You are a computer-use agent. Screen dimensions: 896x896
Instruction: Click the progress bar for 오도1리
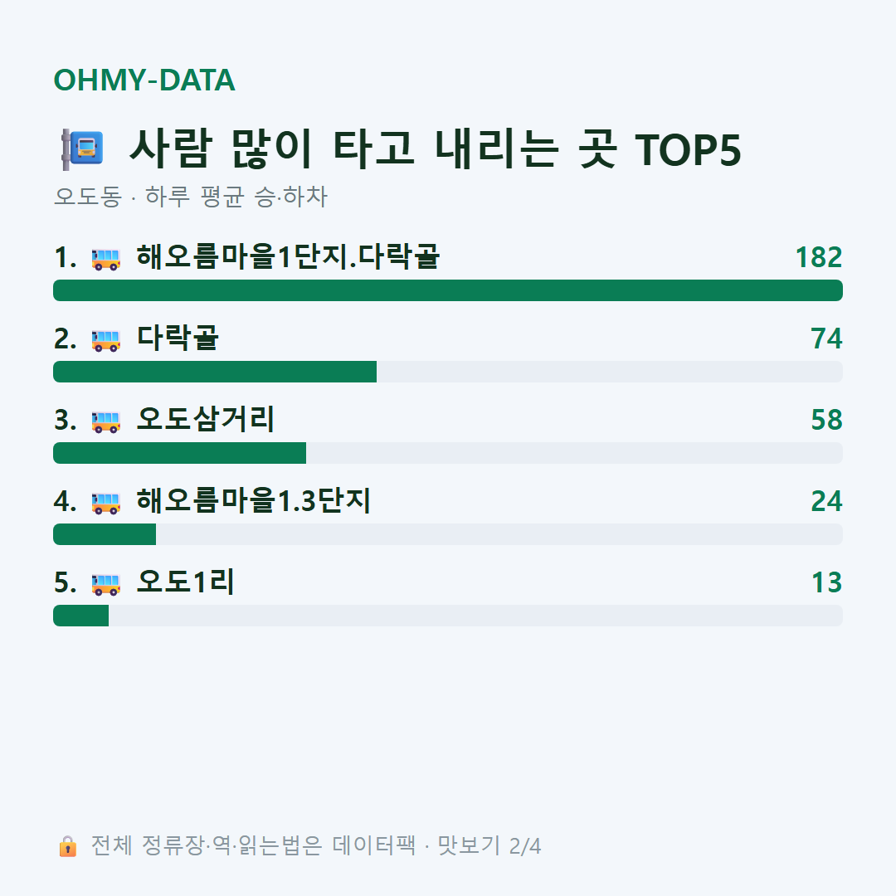pos(448,616)
